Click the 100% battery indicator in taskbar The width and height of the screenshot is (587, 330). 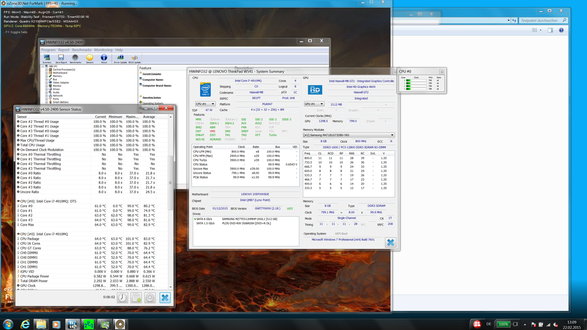503,324
